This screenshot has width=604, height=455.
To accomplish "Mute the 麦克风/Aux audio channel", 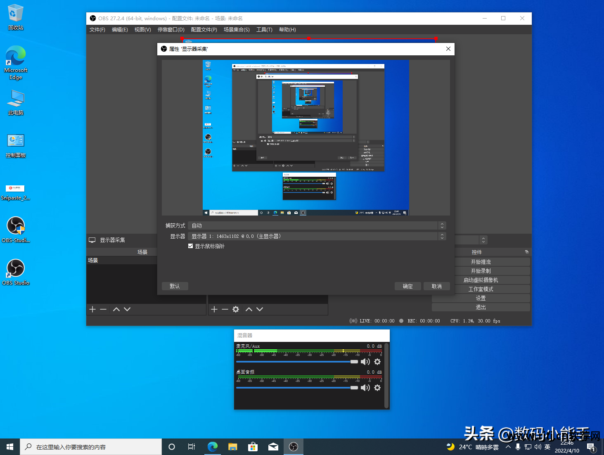I will click(x=365, y=362).
